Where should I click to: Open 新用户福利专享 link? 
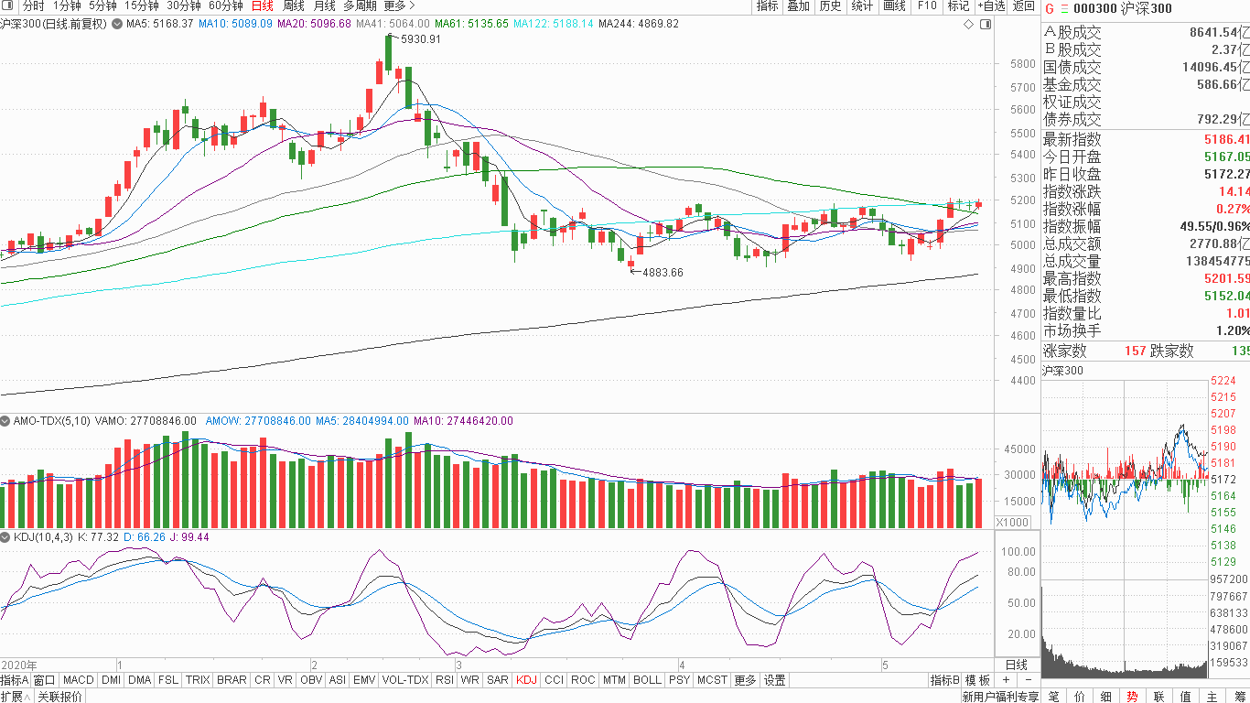(1001, 697)
